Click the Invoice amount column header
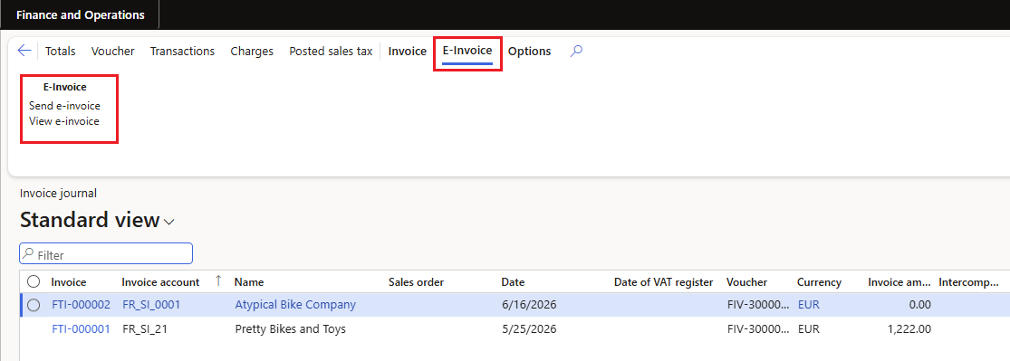Screen dimensions: 1010x361 (x=899, y=282)
